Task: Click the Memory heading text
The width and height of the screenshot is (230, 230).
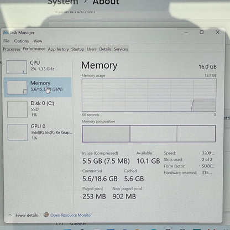Action: click(x=100, y=65)
